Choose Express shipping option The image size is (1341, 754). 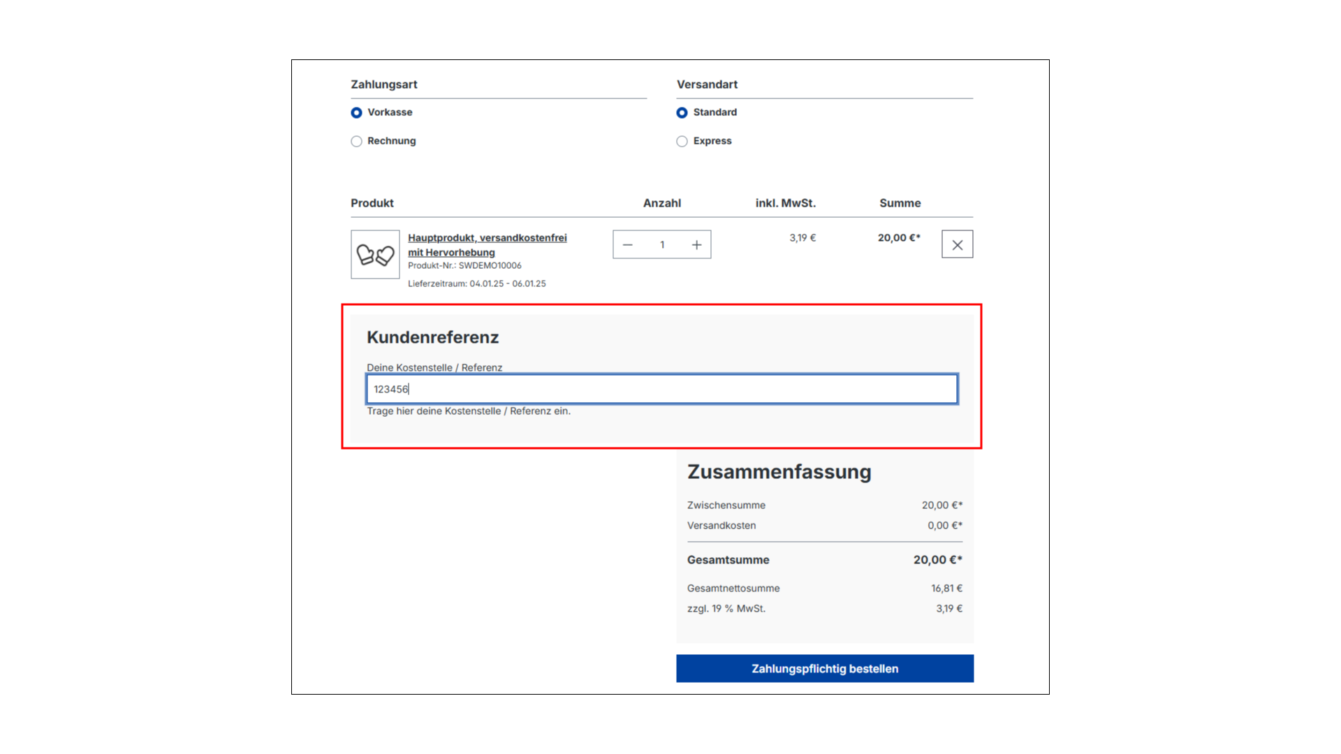pyautogui.click(x=682, y=142)
